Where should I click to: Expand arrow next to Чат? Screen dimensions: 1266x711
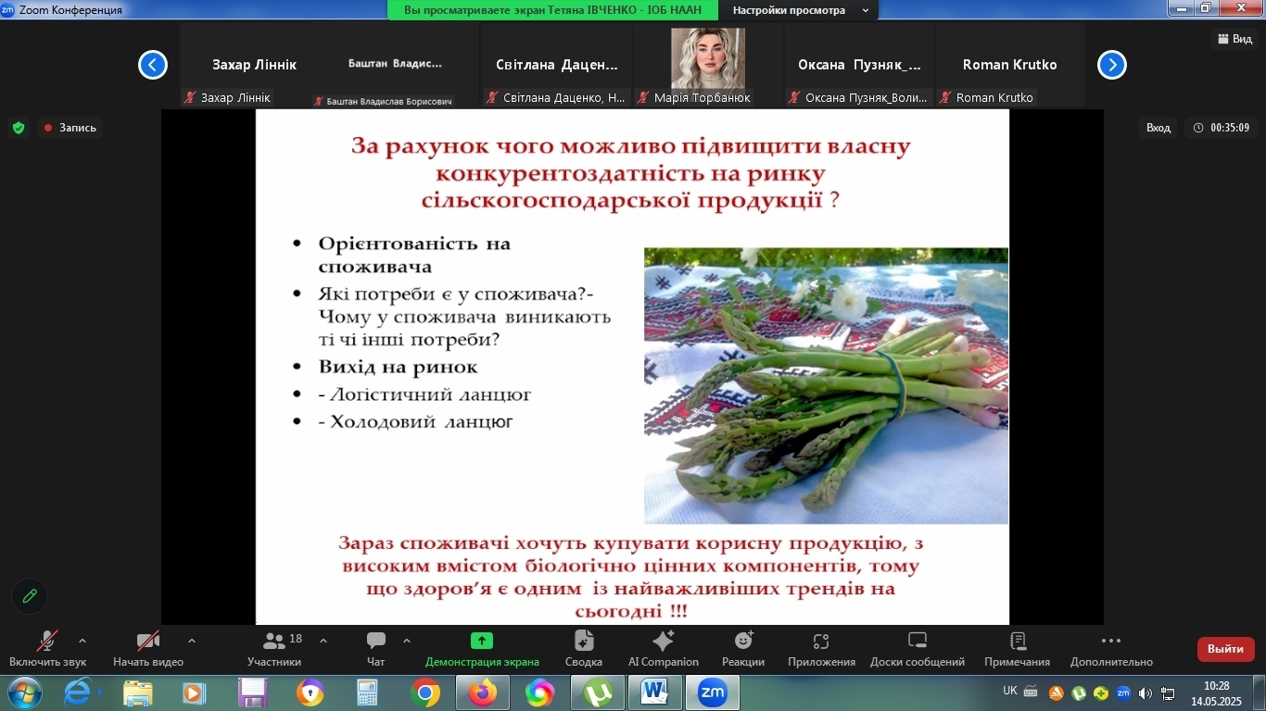407,641
